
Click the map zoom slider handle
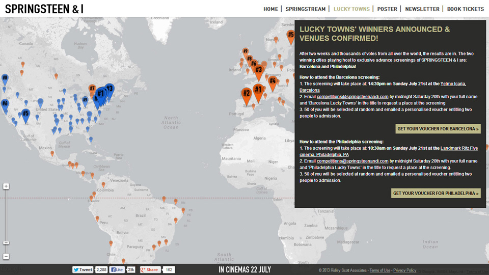(6, 243)
